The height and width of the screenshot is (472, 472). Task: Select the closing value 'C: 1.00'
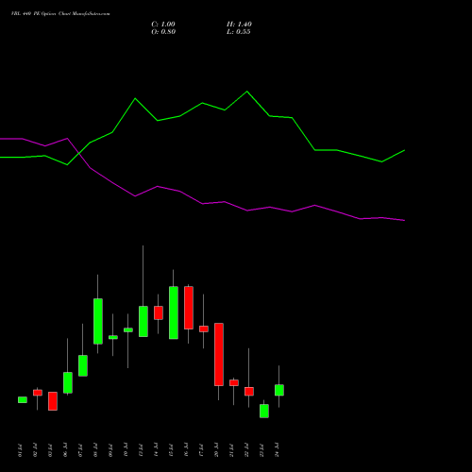163,25
